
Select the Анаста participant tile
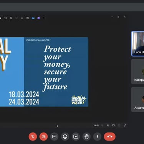(138, 99)
